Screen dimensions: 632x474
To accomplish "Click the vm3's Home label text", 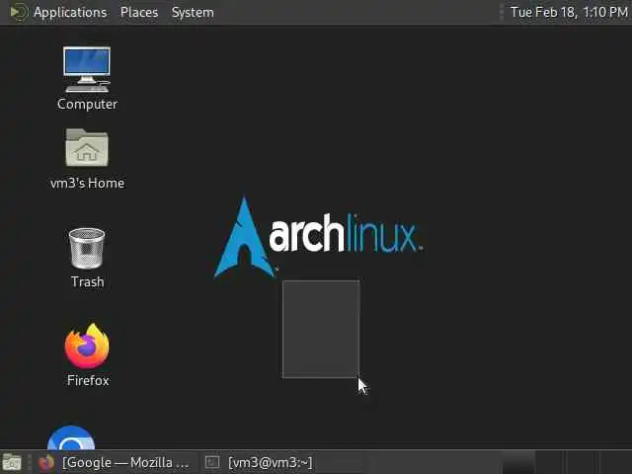I will tap(88, 184).
